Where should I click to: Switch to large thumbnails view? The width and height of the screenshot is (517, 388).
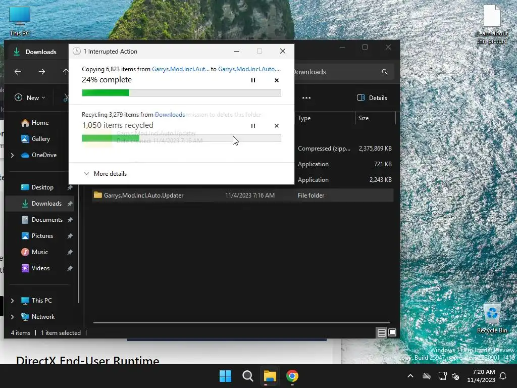392,332
